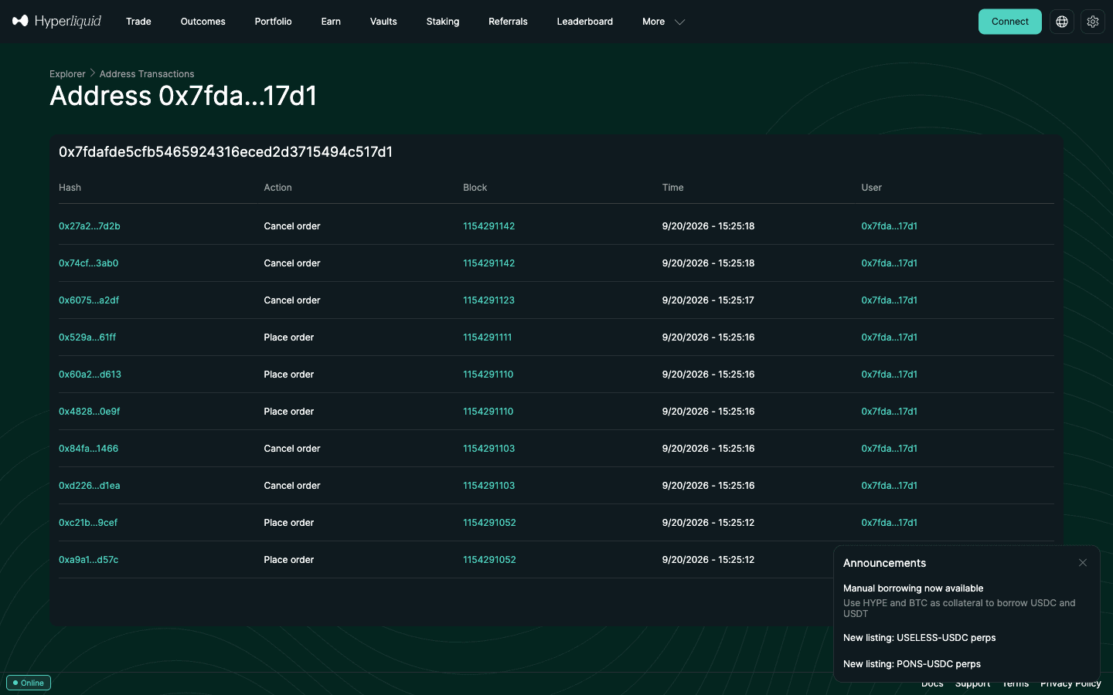
Task: Select the full address 0x7fdafde5cfb...517d1
Action: (226, 152)
